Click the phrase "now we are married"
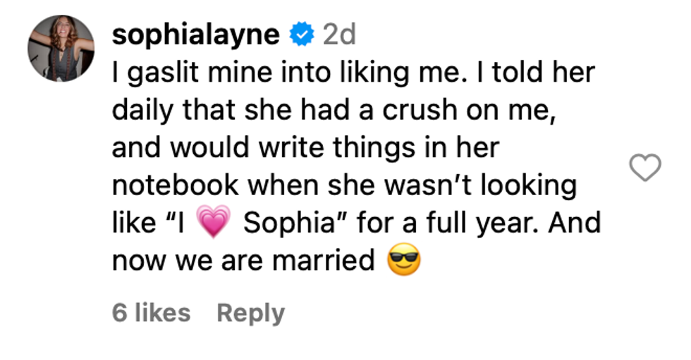The width and height of the screenshot is (691, 360). pyautogui.click(x=243, y=261)
